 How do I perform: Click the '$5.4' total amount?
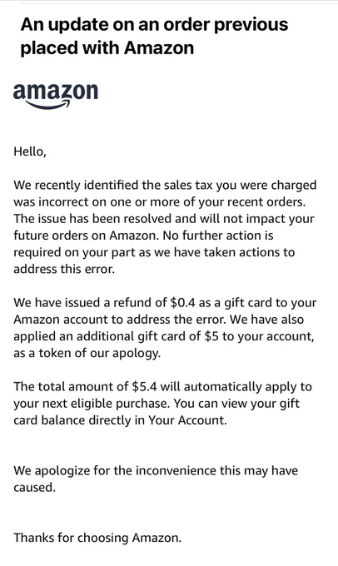pos(145,386)
